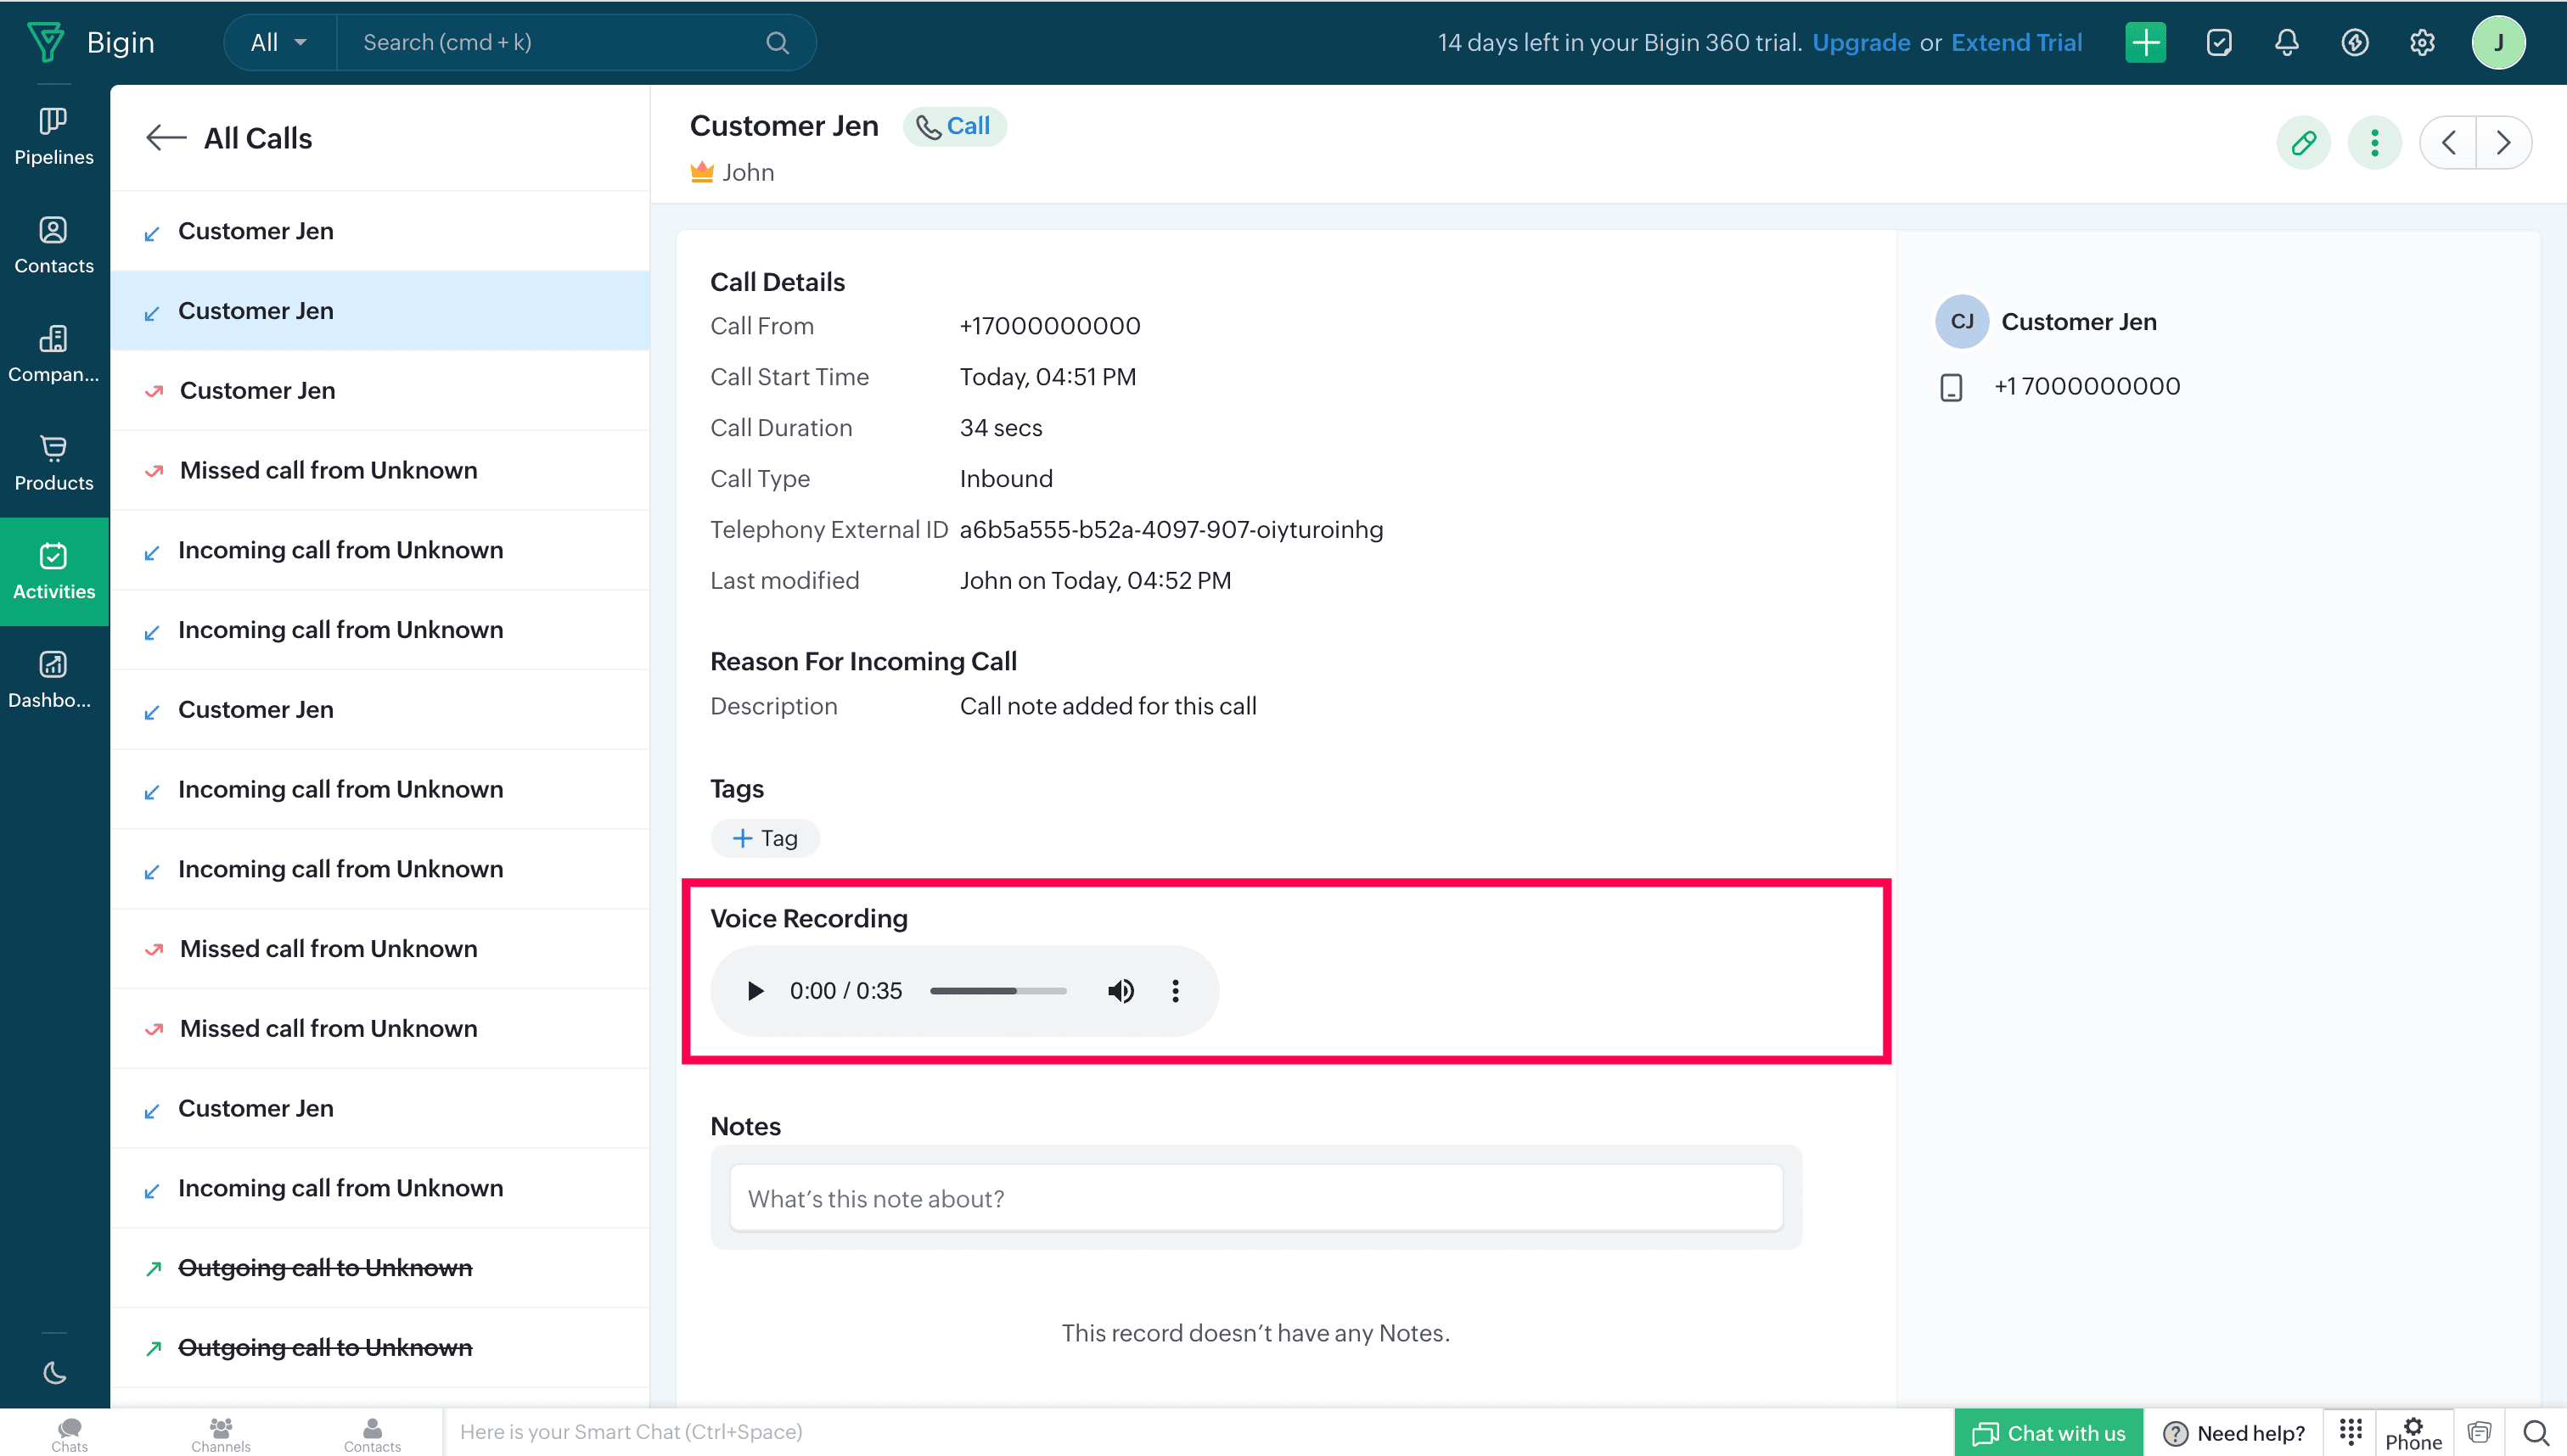Expand the All search filter dropdown

tap(279, 42)
